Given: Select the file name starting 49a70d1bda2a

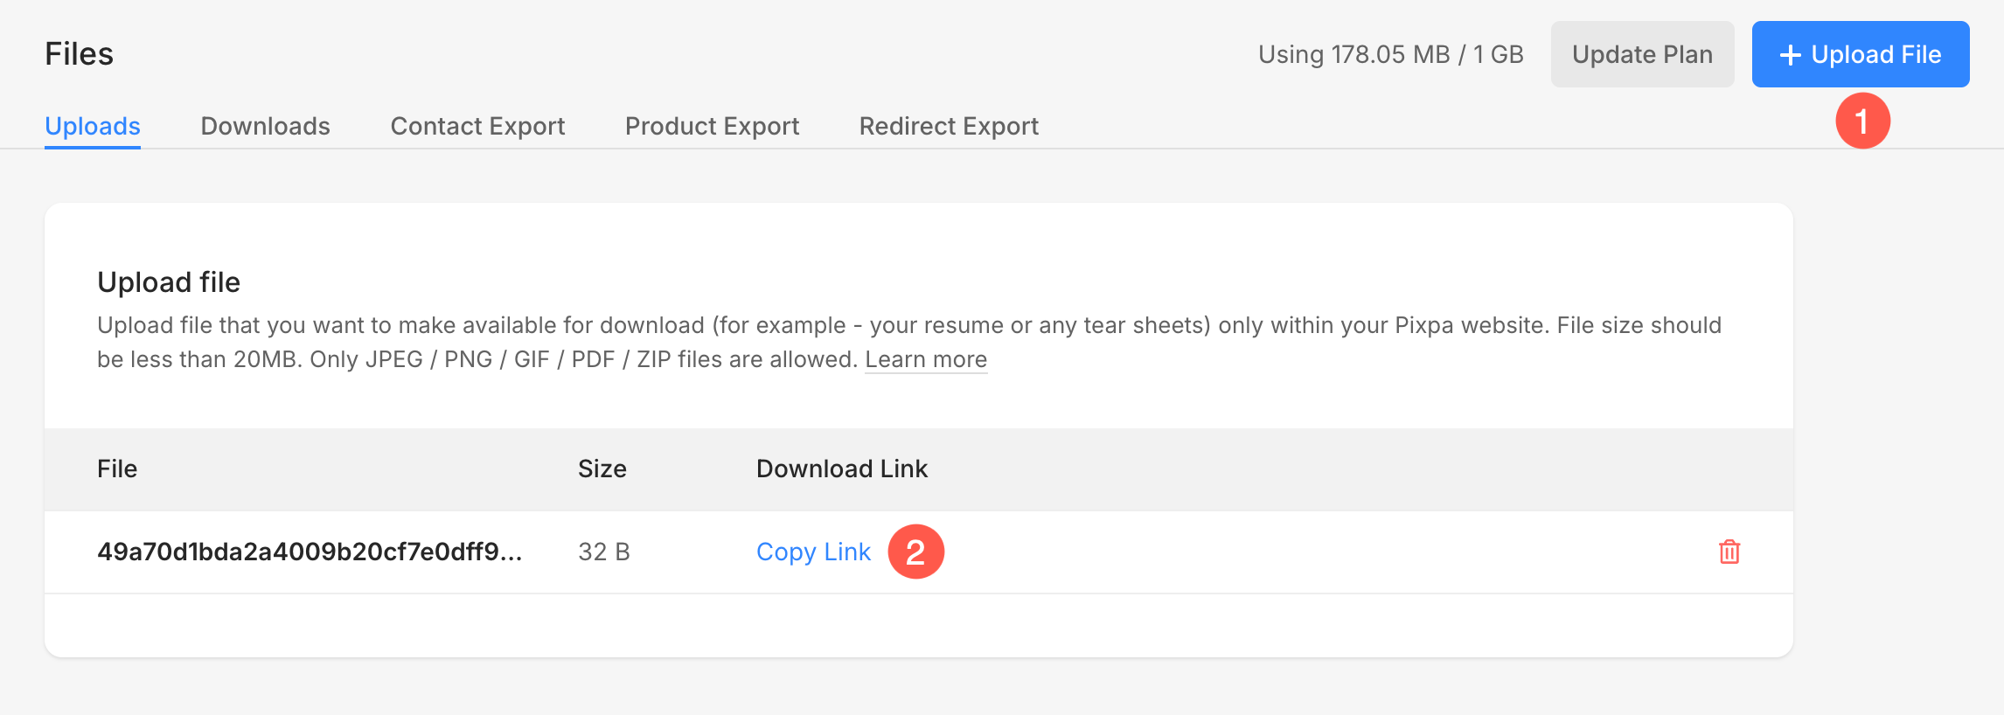Looking at the screenshot, I should coord(310,552).
